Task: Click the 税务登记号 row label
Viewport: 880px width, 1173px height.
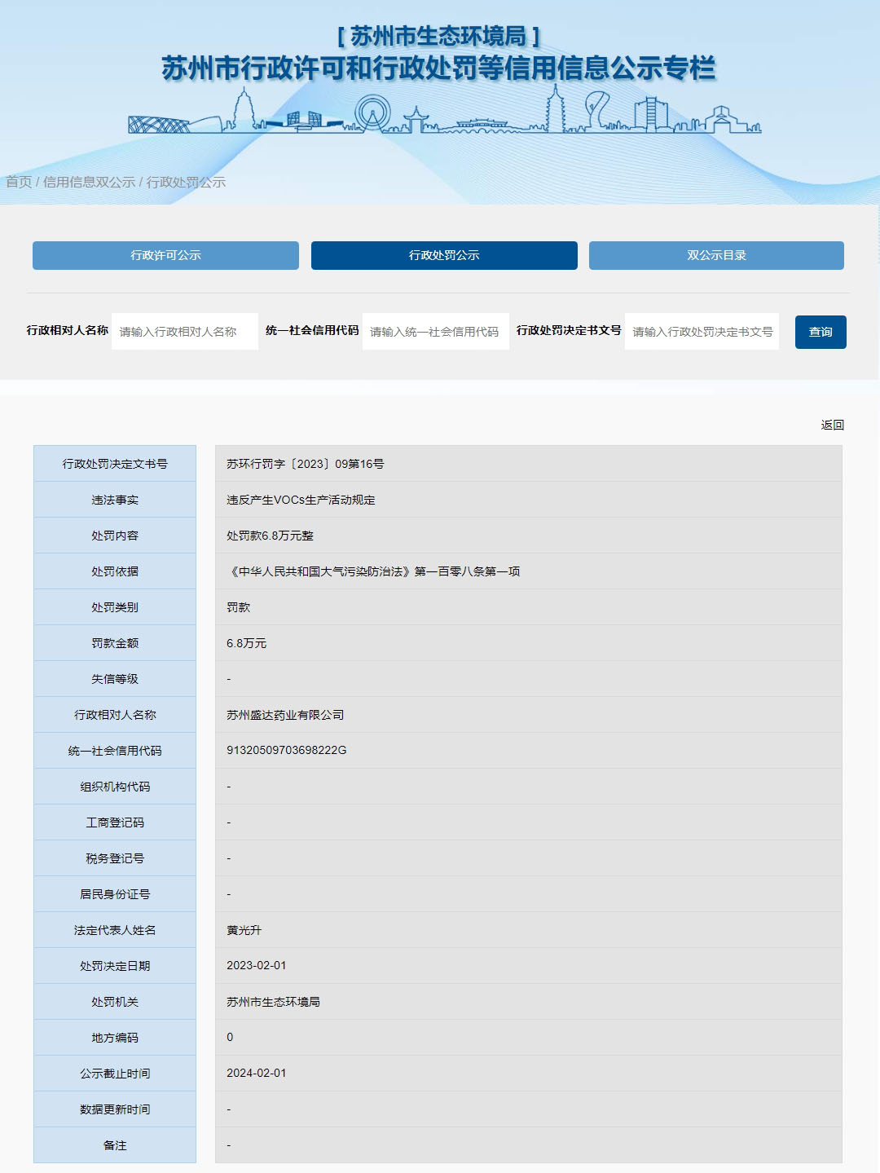Action: (x=115, y=858)
